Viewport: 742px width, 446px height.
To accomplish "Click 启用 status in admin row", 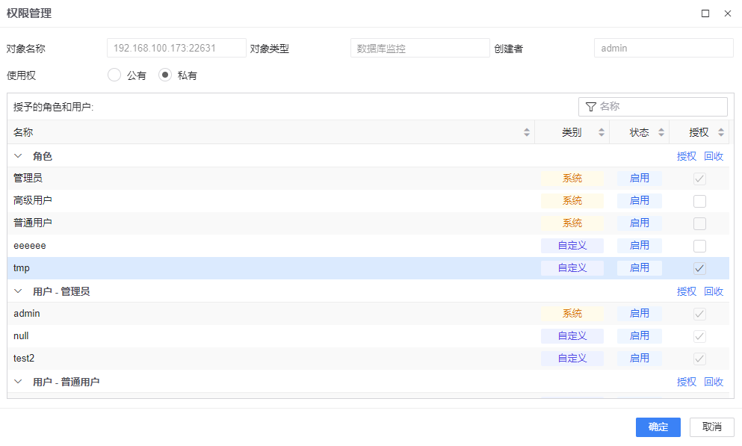I will click(640, 314).
